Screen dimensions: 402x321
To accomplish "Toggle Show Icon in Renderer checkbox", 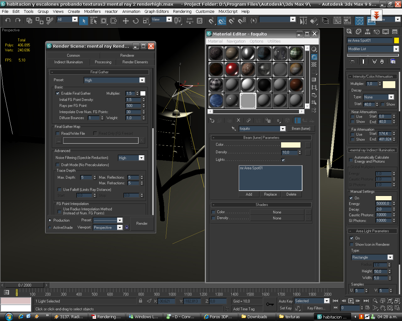I will click(351, 244).
